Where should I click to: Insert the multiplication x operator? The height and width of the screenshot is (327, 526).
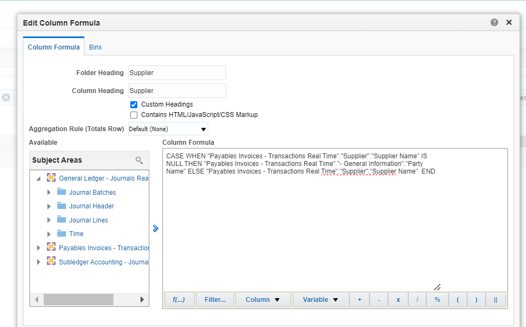tap(398, 299)
